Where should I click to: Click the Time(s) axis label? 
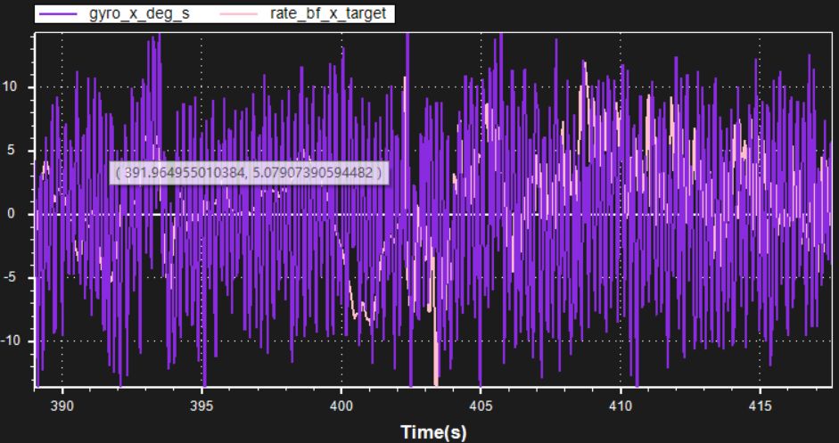433,431
